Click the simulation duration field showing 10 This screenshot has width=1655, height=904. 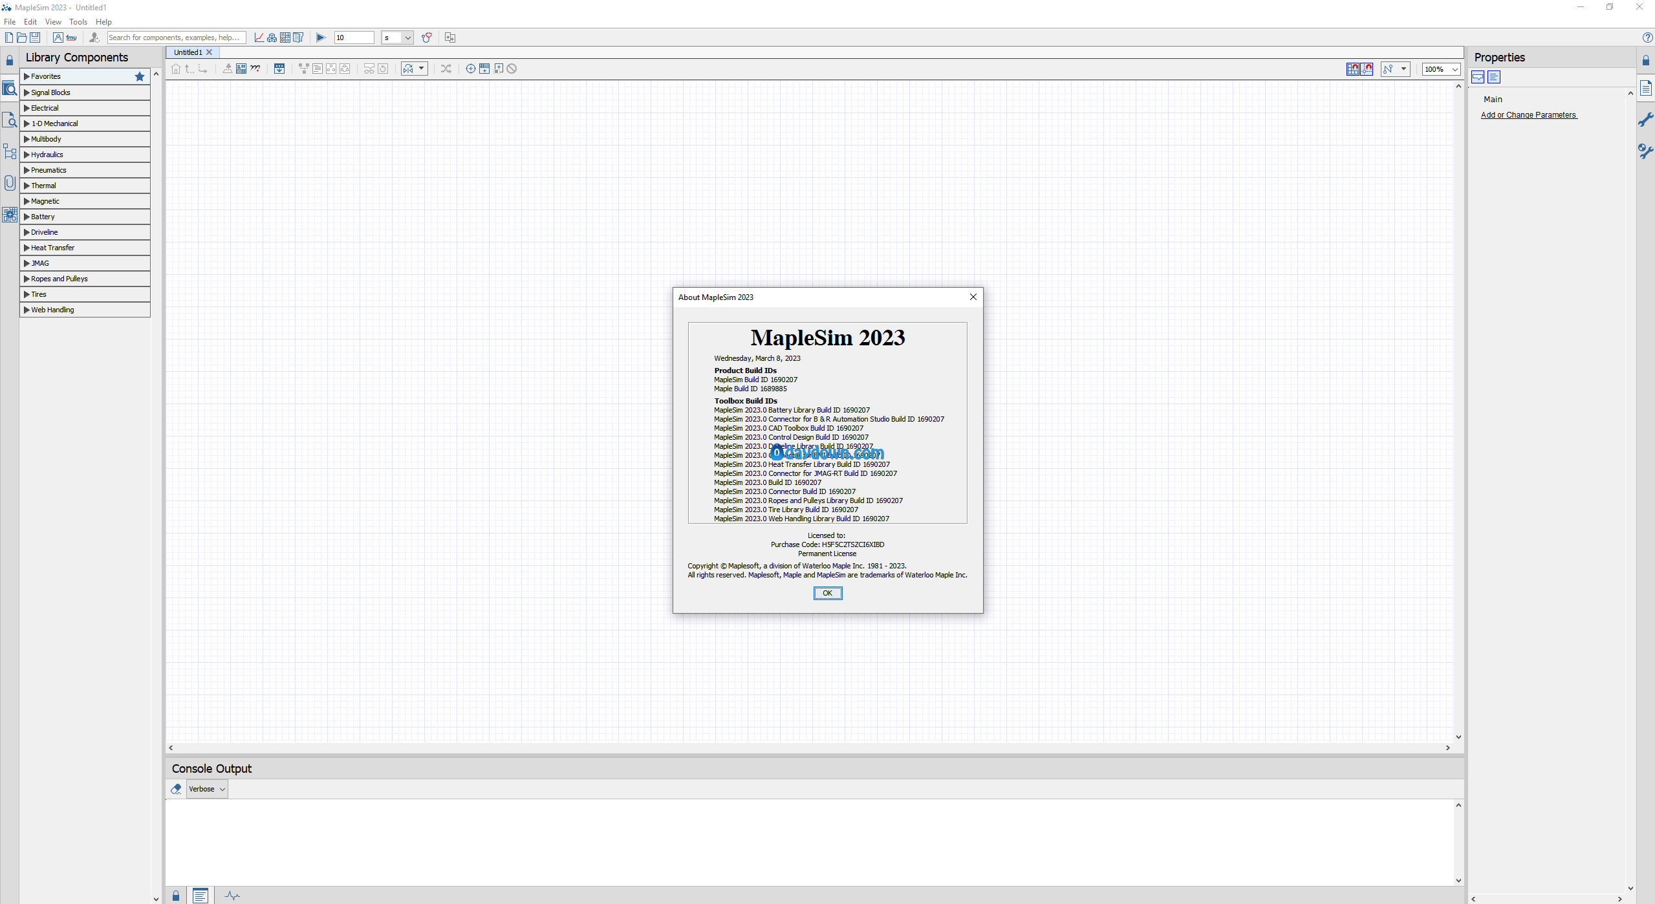tap(354, 38)
